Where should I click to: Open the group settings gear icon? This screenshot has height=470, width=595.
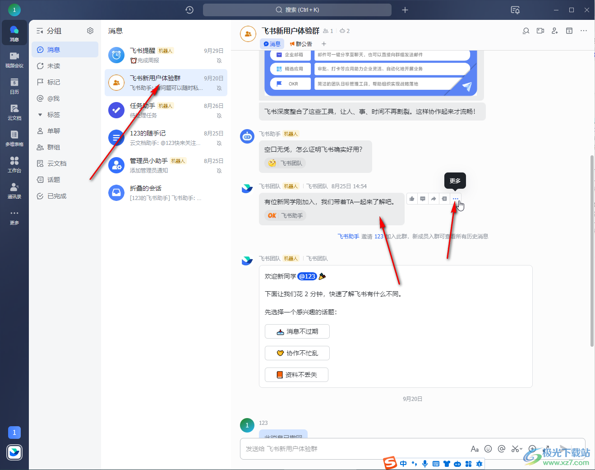point(90,31)
